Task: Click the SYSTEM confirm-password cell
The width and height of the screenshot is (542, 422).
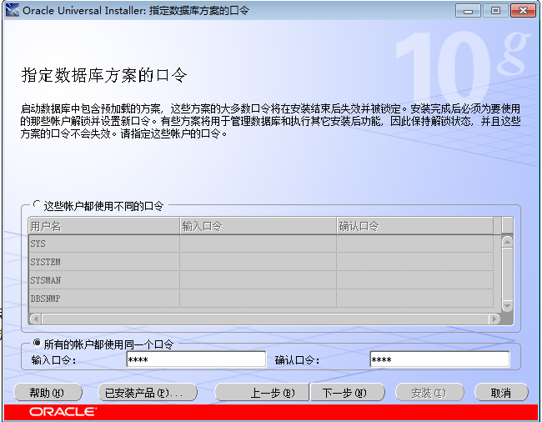Action: pos(414,262)
